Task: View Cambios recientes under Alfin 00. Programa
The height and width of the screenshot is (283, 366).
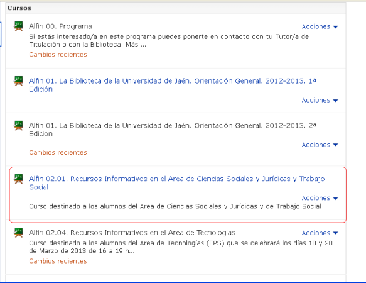Action: tap(58, 55)
